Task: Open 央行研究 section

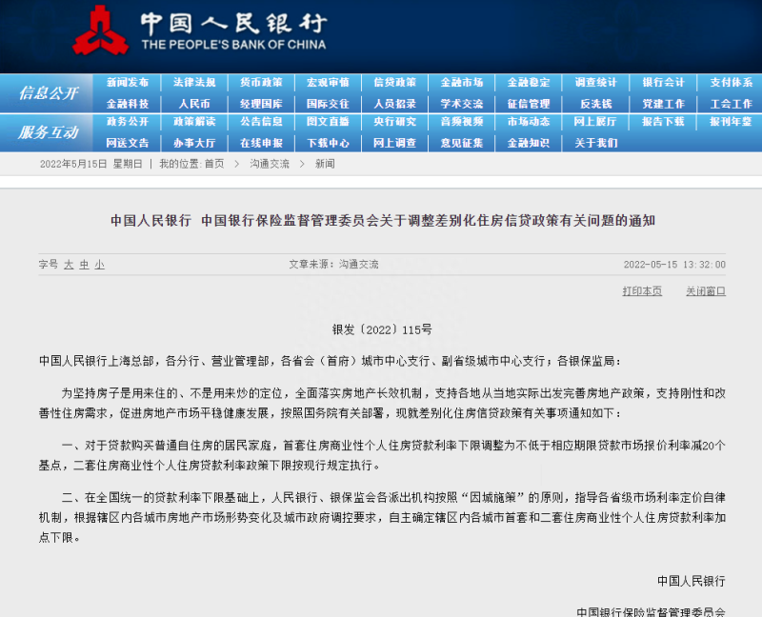Action: pos(395,122)
